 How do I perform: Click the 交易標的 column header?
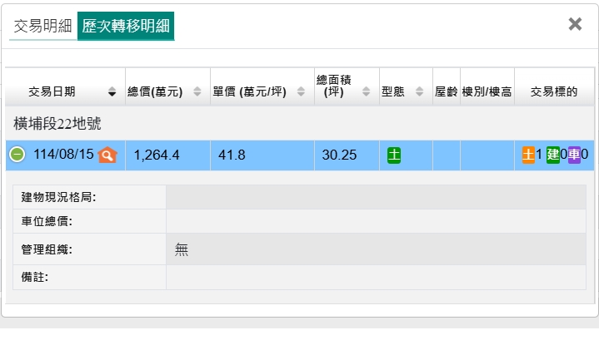click(554, 91)
